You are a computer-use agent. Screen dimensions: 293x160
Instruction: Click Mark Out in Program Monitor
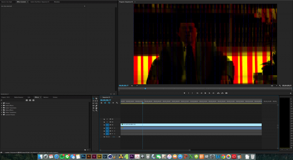tap(192, 93)
